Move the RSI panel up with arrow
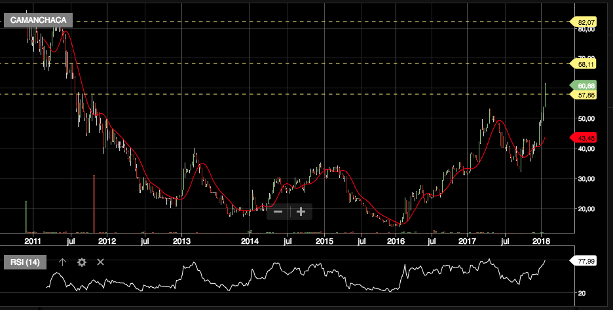Image resolution: width=613 pixels, height=310 pixels. 63,262
